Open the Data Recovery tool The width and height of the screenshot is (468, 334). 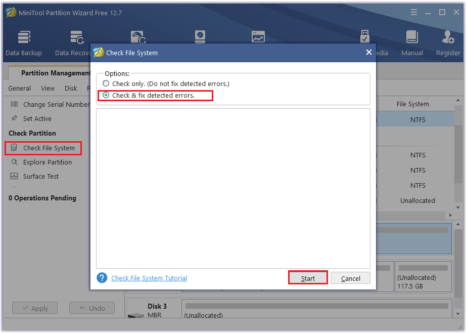[x=73, y=43]
